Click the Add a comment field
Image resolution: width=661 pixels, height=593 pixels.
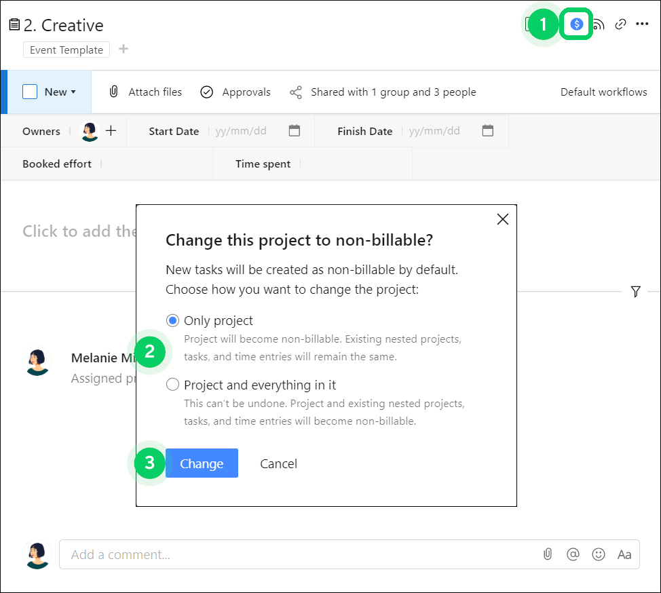tap(271, 554)
